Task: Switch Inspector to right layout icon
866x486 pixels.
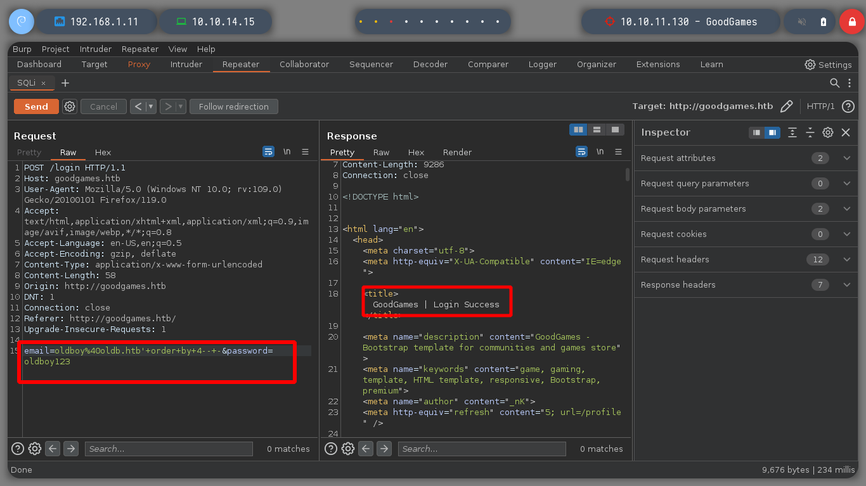Action: (x=772, y=132)
